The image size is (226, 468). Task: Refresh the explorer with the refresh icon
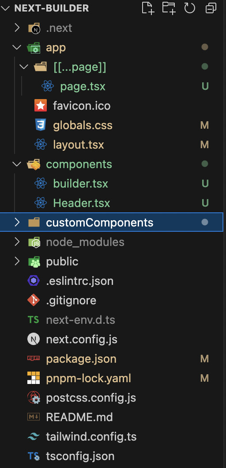[189, 8]
